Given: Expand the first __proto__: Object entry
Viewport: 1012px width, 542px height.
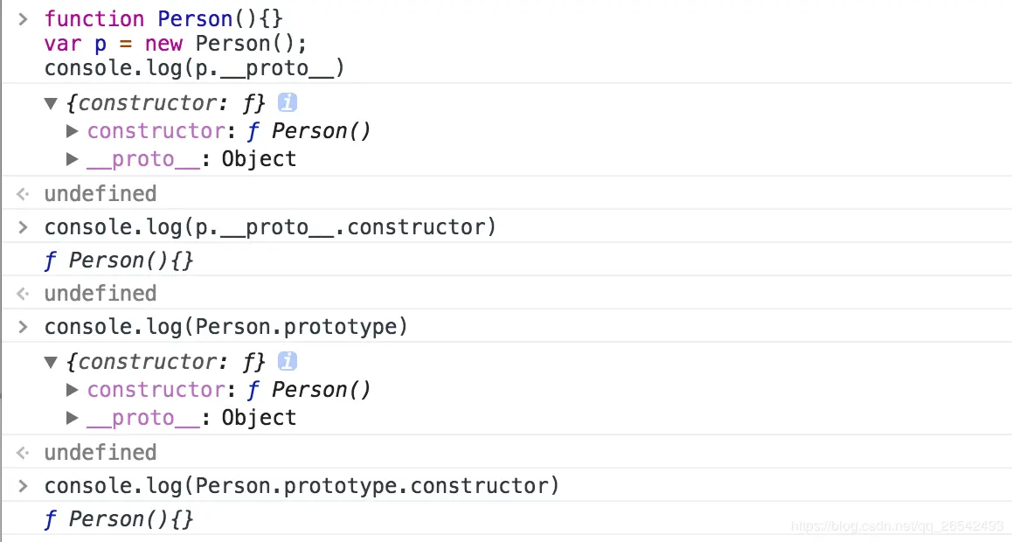Looking at the screenshot, I should click(x=73, y=159).
